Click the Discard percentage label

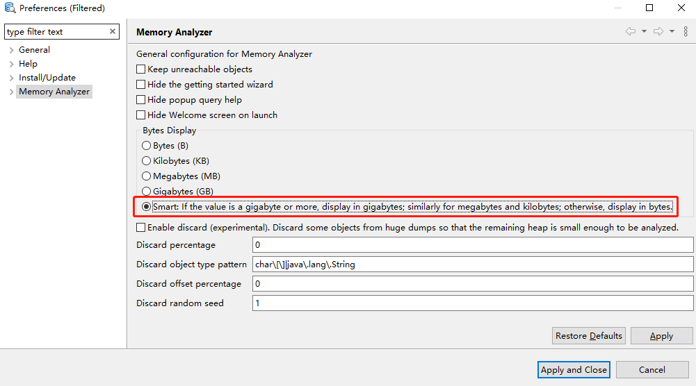(x=176, y=244)
